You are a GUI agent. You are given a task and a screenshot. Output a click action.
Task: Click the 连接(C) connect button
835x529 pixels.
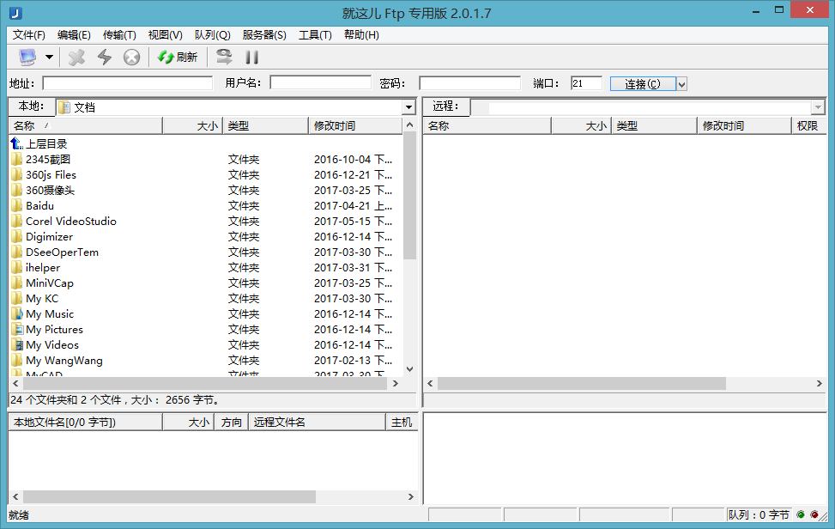tap(642, 84)
